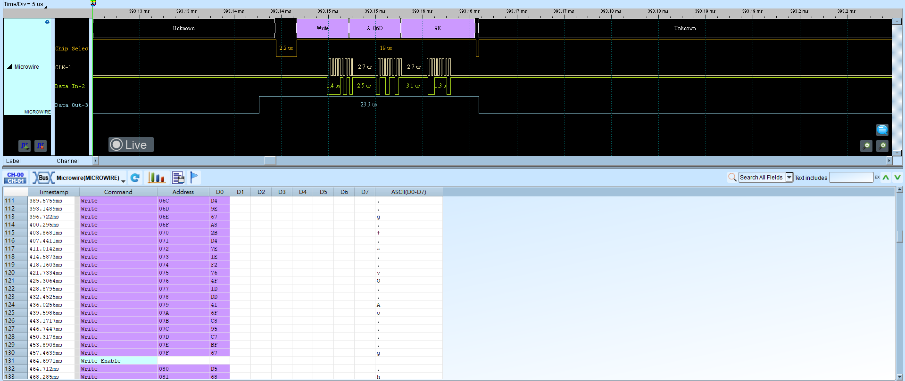Viewport: 905px width, 381px height.
Task: Save the decode report to file
Action: [x=178, y=178]
